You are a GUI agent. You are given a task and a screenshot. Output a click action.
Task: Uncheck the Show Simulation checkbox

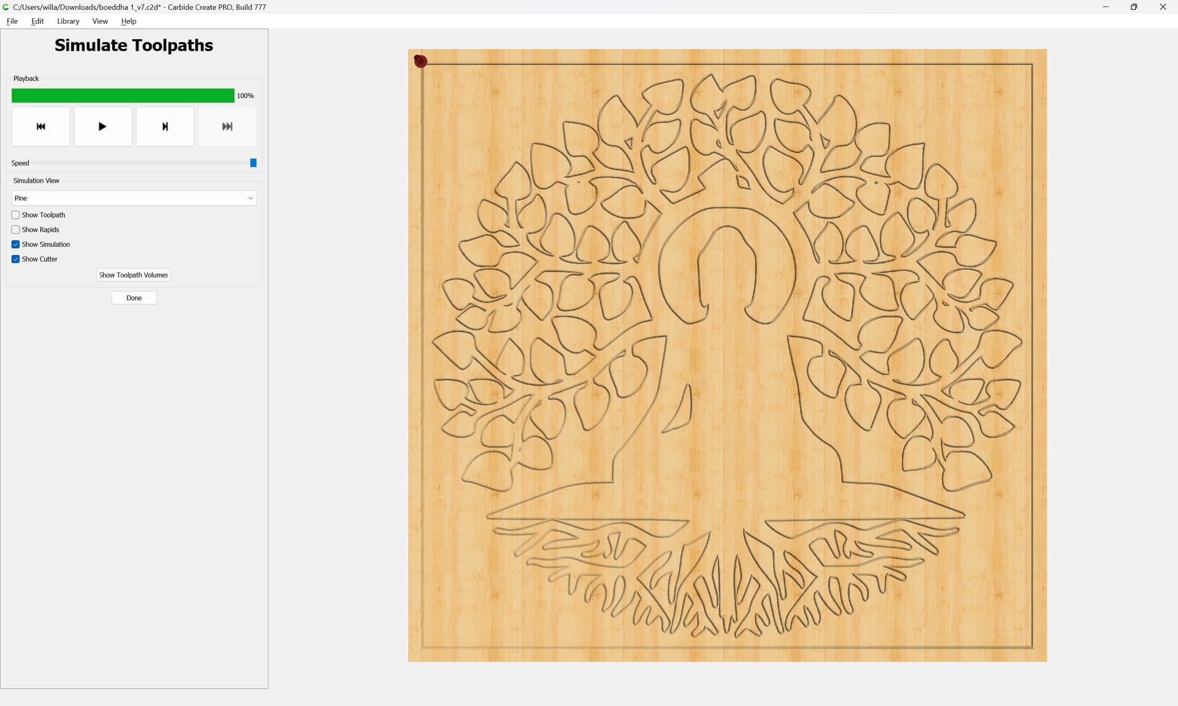[x=16, y=245]
